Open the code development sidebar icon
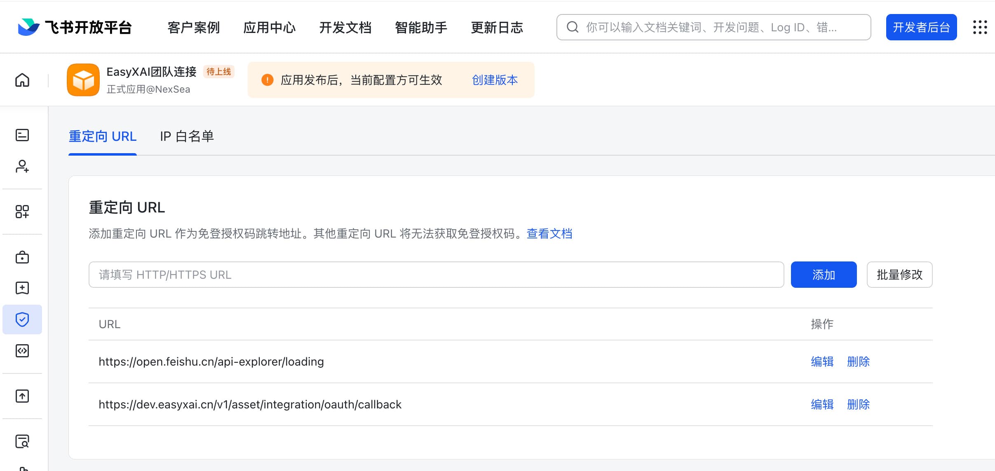The width and height of the screenshot is (995, 471). point(22,351)
